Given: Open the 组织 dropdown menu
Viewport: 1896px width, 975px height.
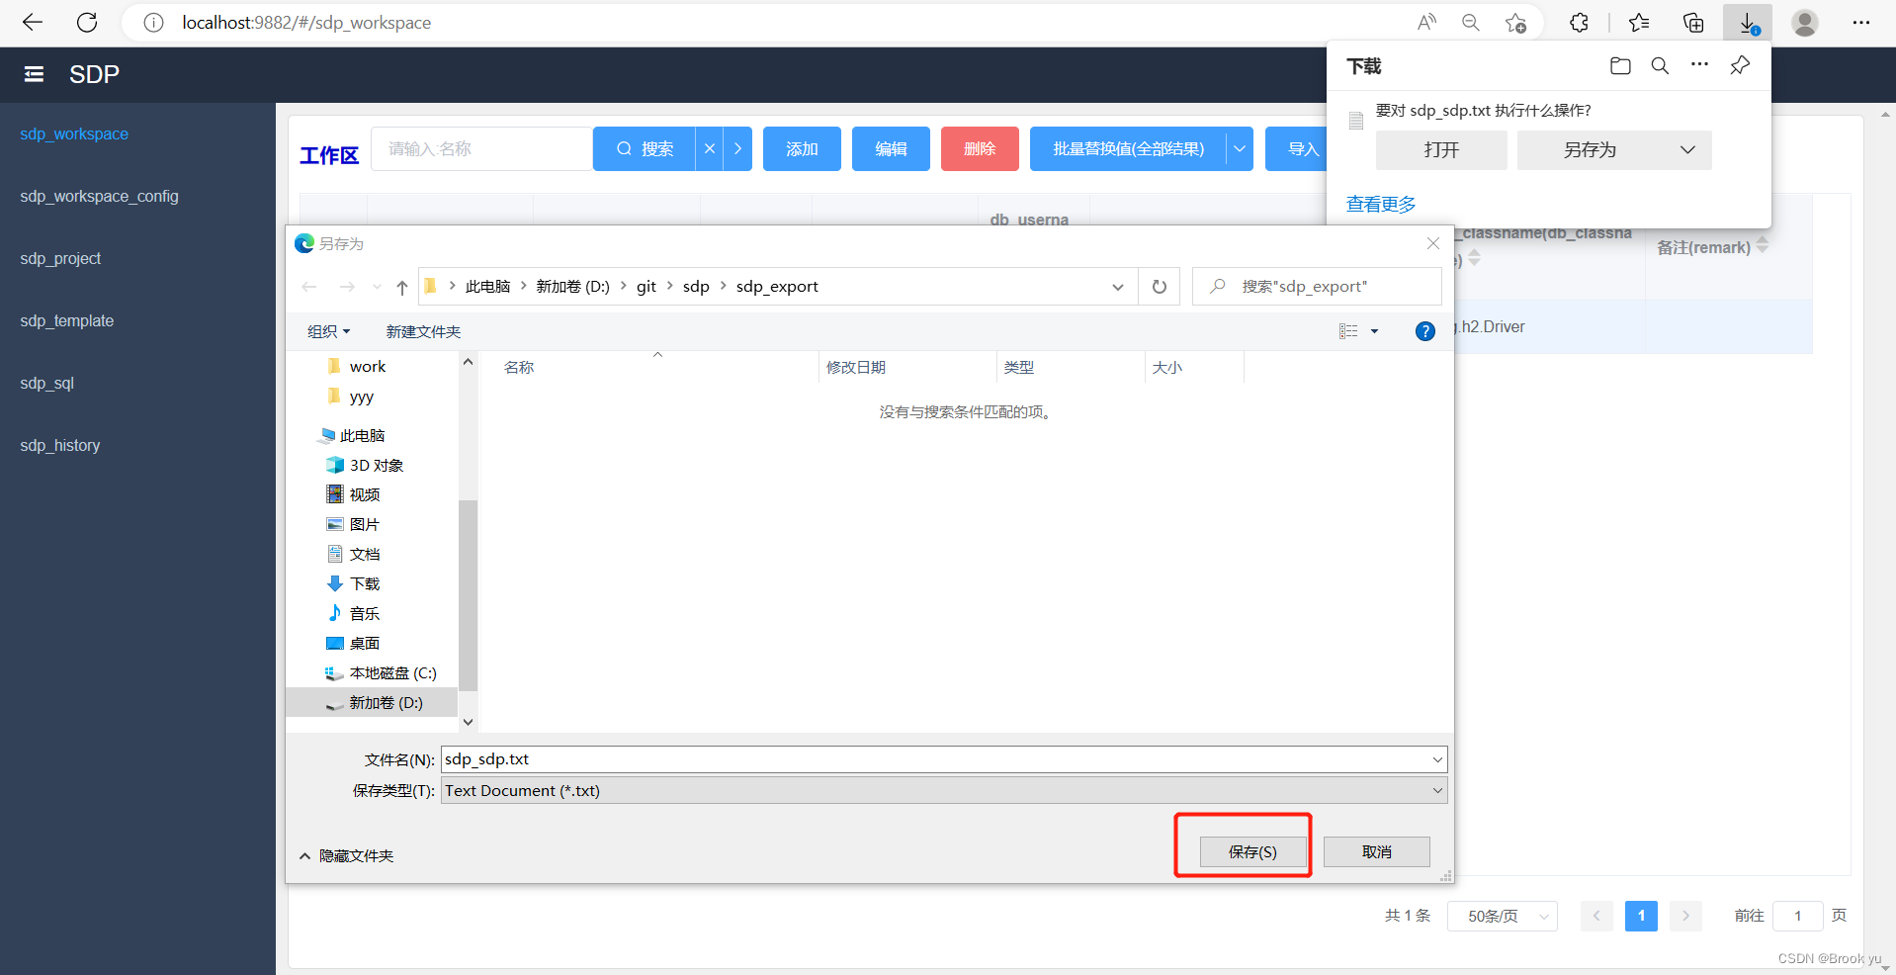Looking at the screenshot, I should [x=328, y=331].
